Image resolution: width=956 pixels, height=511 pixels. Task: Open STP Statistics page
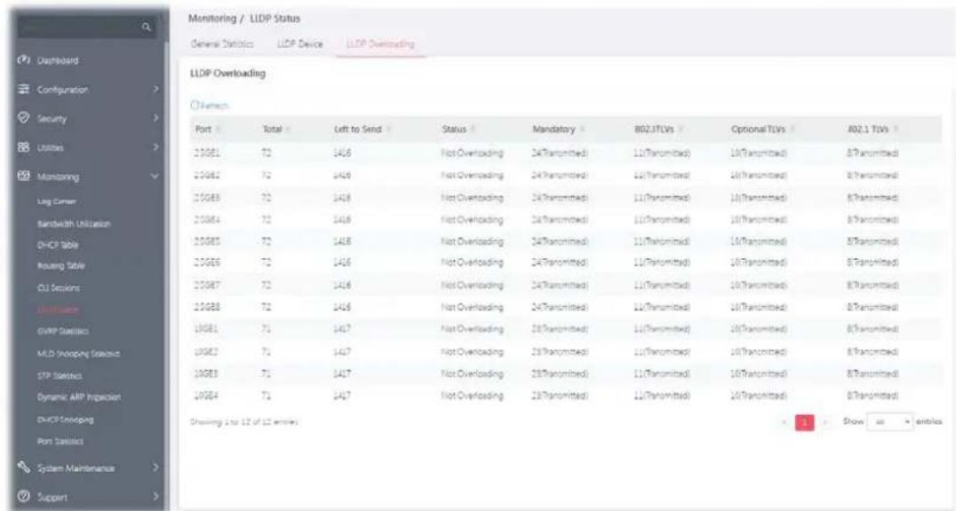60,376
